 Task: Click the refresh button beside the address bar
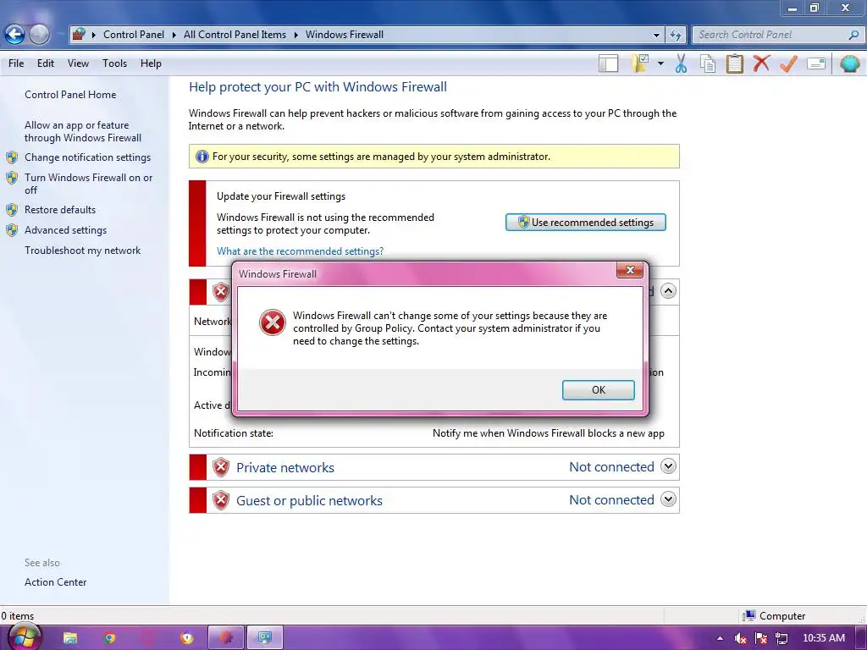[x=675, y=35]
